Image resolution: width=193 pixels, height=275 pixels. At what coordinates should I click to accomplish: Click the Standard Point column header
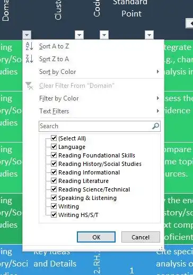(x=130, y=9)
